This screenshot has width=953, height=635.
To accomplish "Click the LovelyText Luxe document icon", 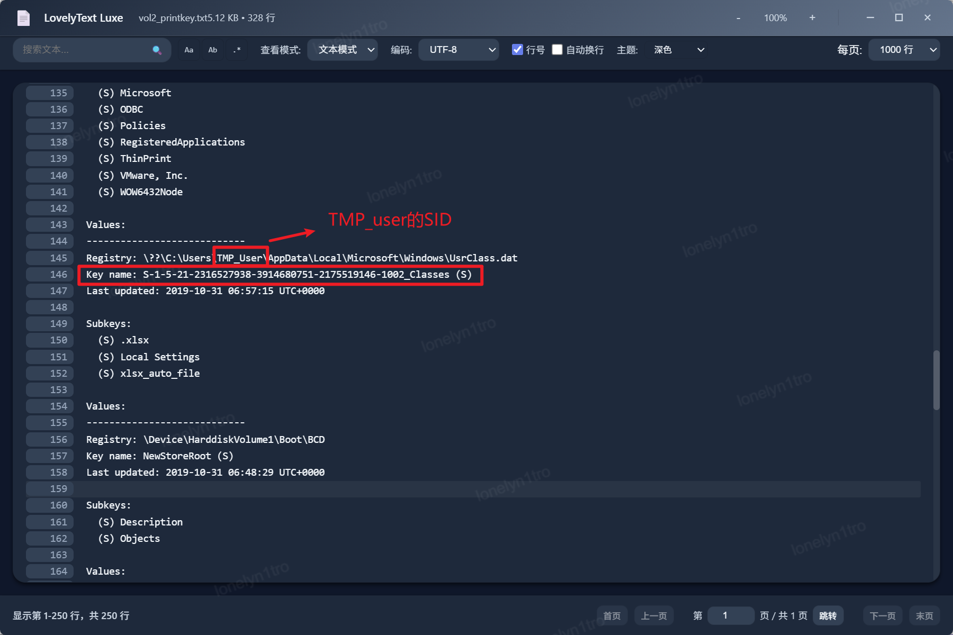I will (x=24, y=18).
